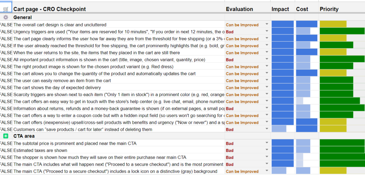Click the green asterisk icon beside CTA area
The height and width of the screenshot is (175, 365).
(6, 136)
